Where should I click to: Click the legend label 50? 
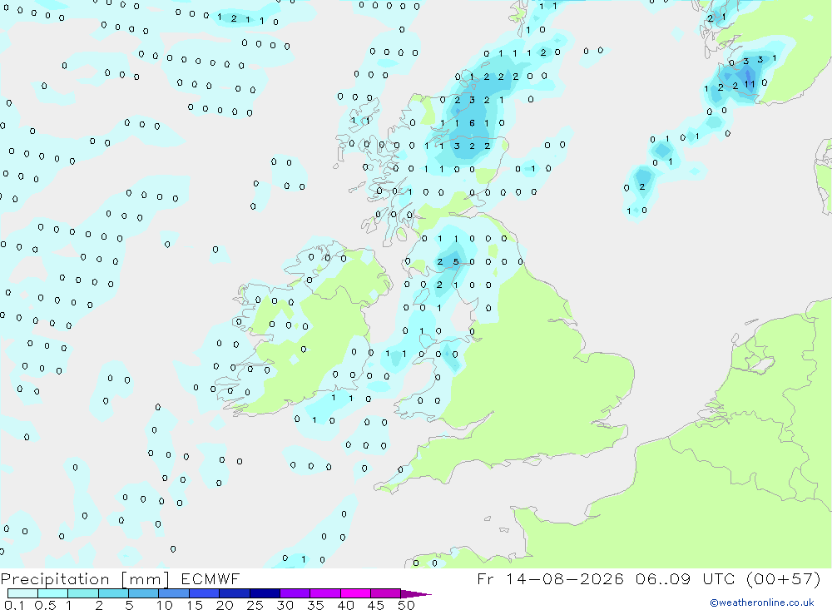coord(406,605)
